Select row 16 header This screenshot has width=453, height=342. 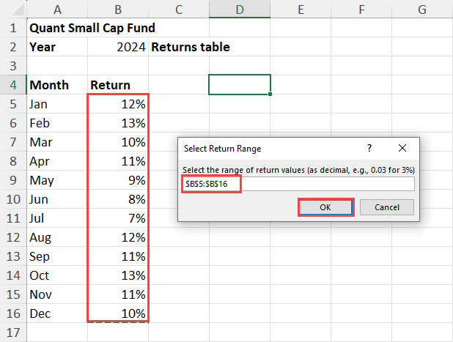pyautogui.click(x=13, y=313)
